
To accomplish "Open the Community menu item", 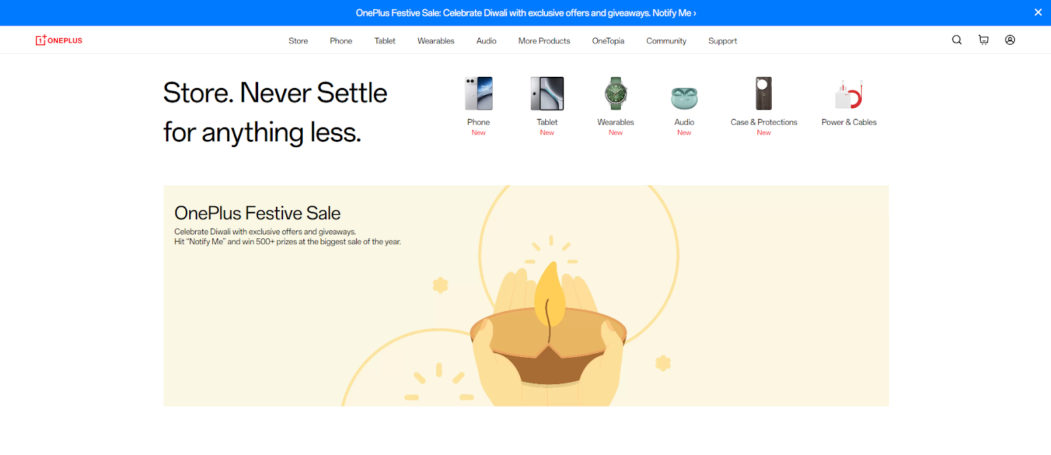I will pyautogui.click(x=666, y=41).
